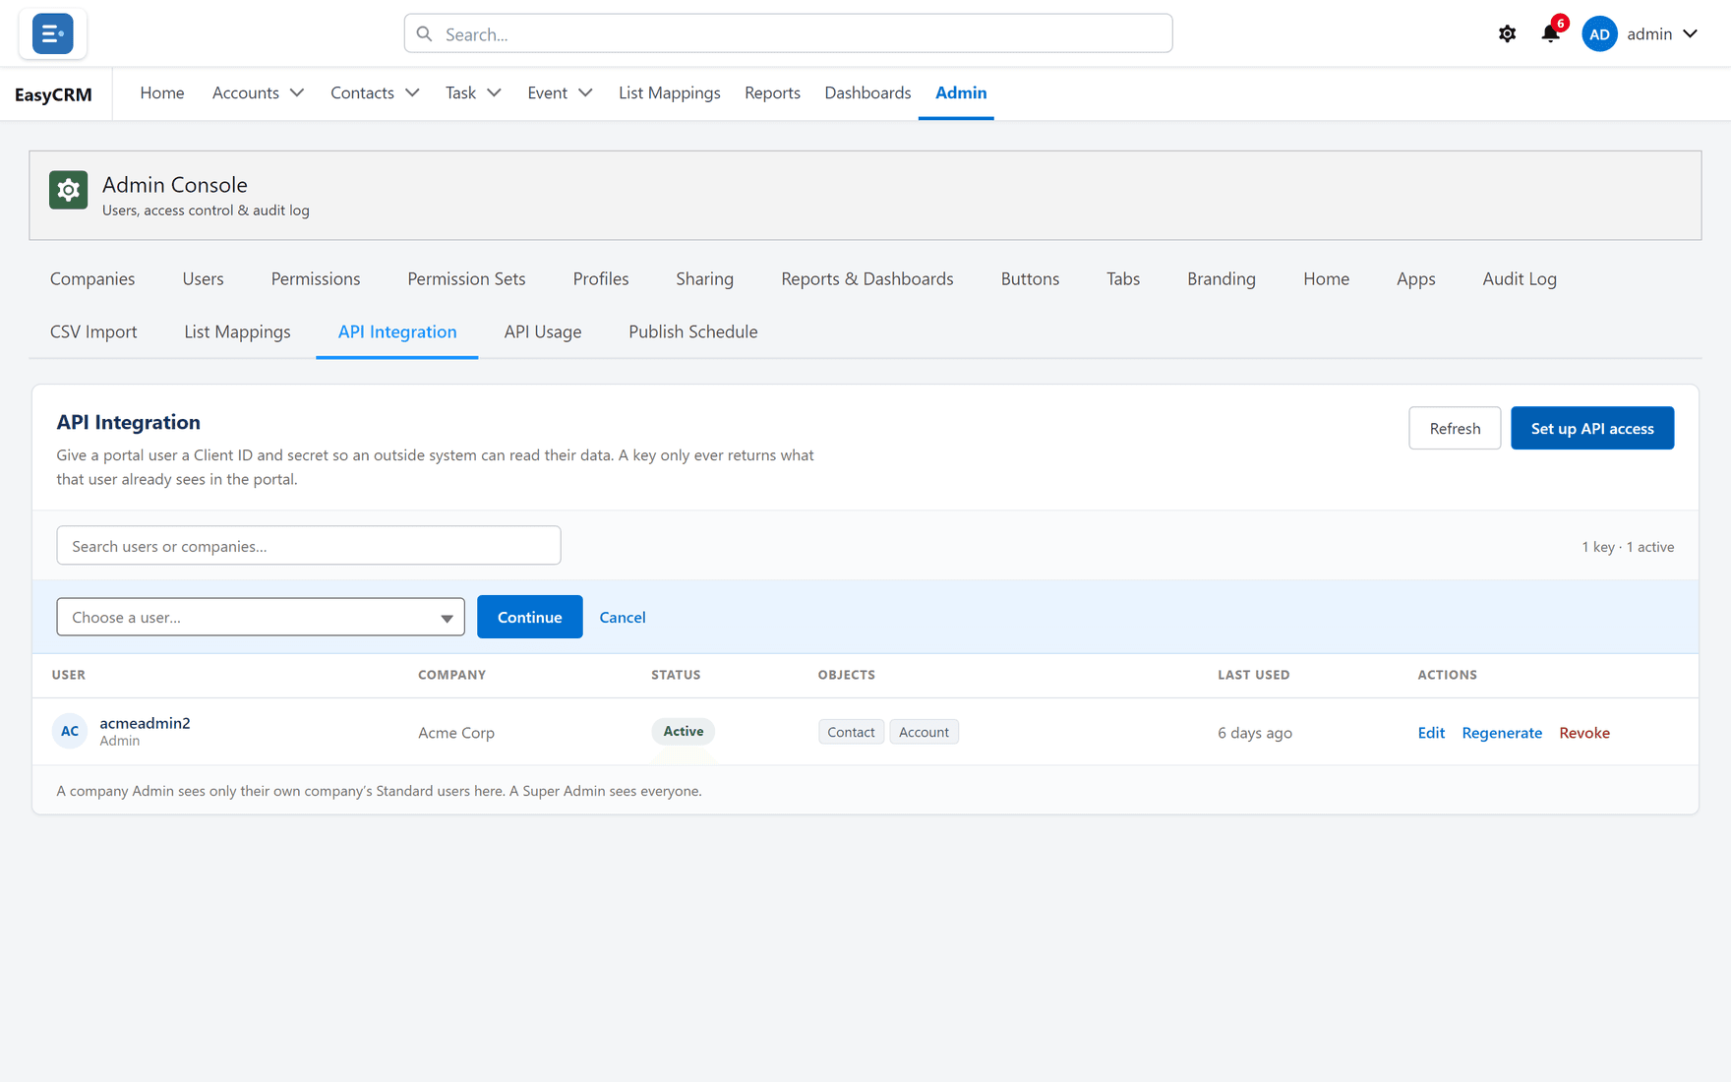Open the Reports & Dashboards tab

coord(867,279)
